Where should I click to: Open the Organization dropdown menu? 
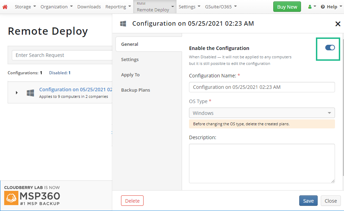pyautogui.click(x=57, y=7)
